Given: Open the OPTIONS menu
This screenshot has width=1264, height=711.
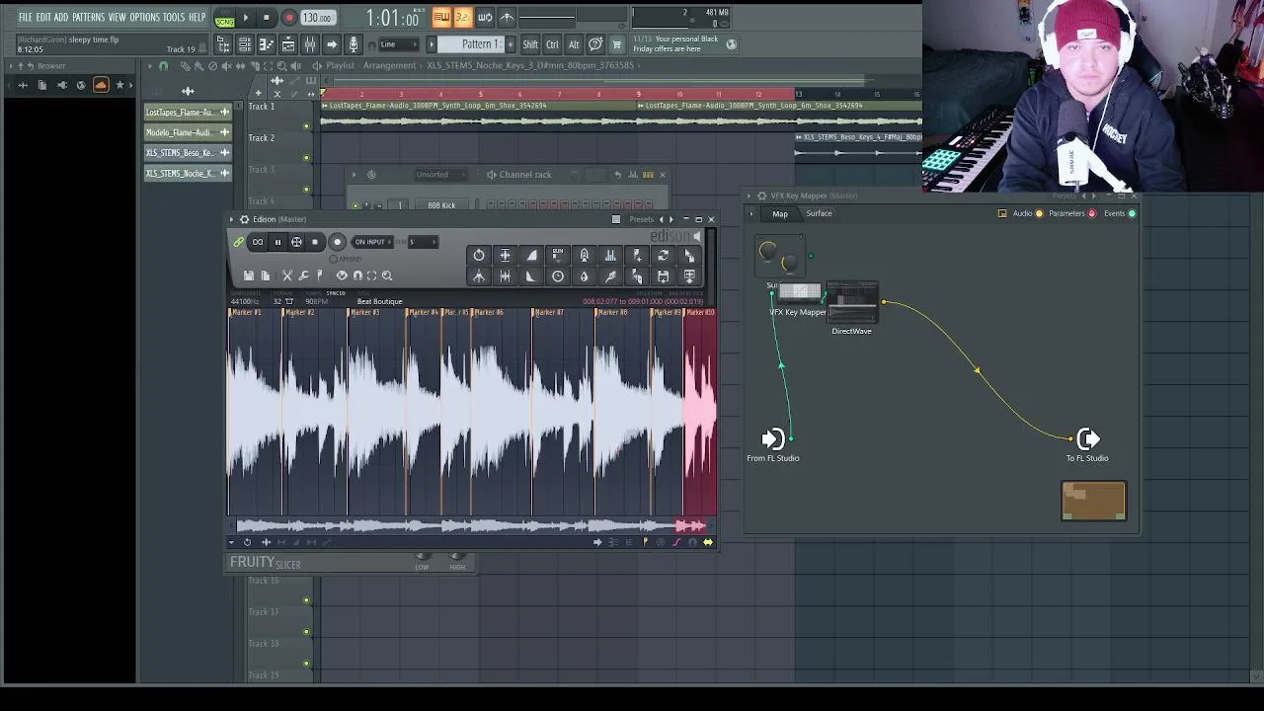Looking at the screenshot, I should click(x=144, y=18).
